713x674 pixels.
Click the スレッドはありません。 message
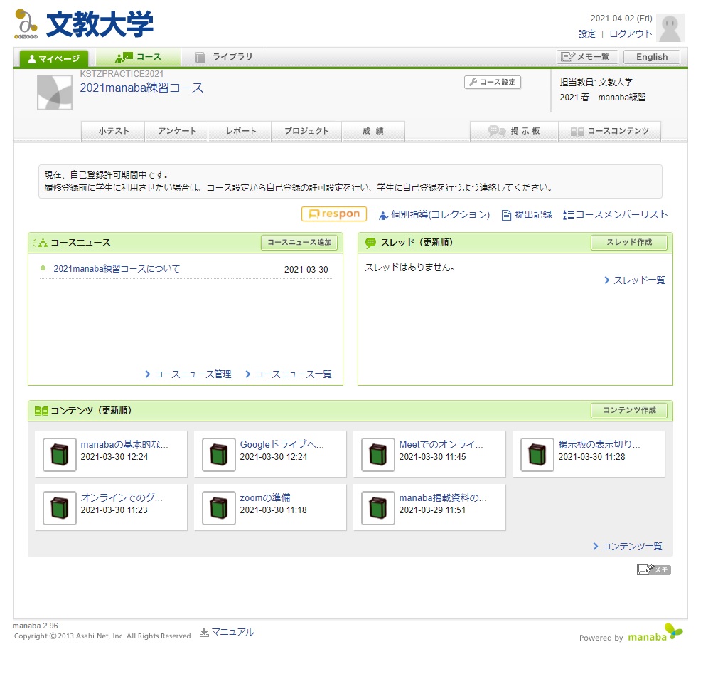(x=409, y=268)
